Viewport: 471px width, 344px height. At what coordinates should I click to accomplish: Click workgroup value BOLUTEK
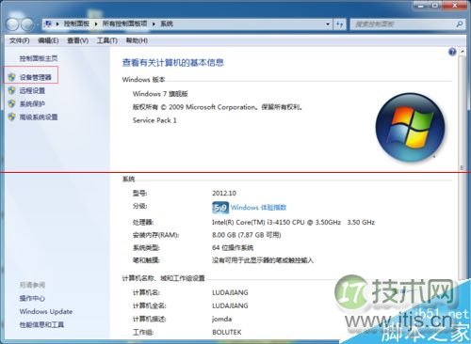[x=227, y=332]
